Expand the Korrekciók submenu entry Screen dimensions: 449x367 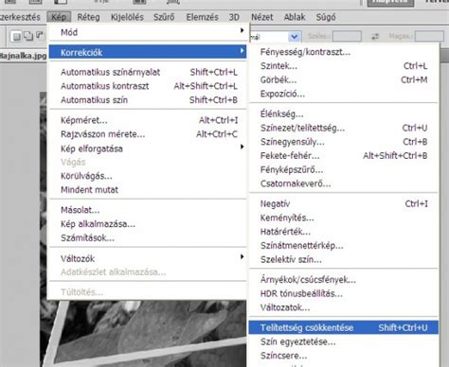(x=148, y=52)
